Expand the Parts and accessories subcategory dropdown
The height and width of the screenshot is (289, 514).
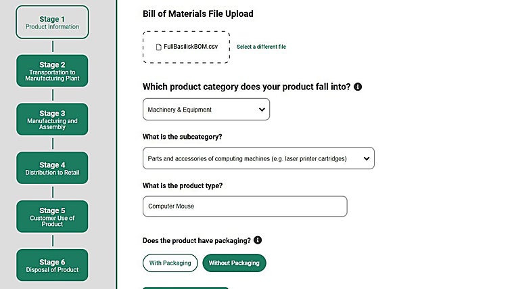point(258,158)
